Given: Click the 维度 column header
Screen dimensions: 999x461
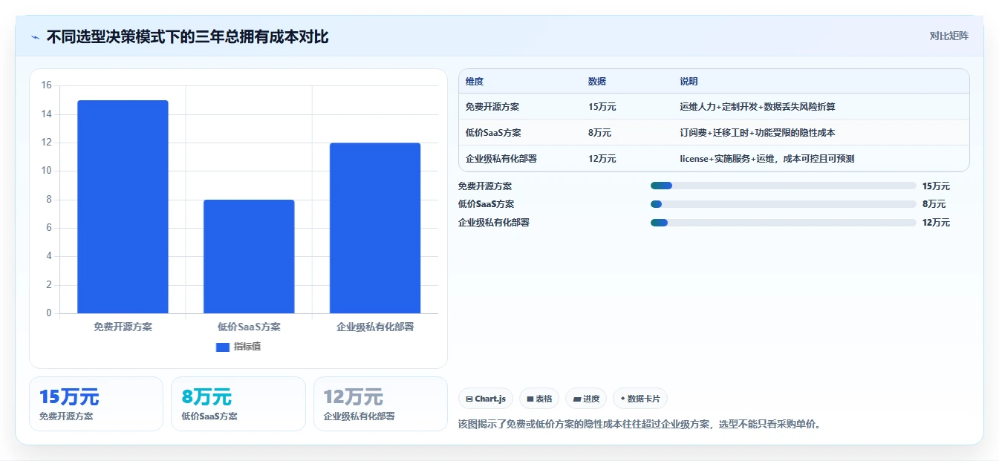Looking at the screenshot, I should pos(475,82).
